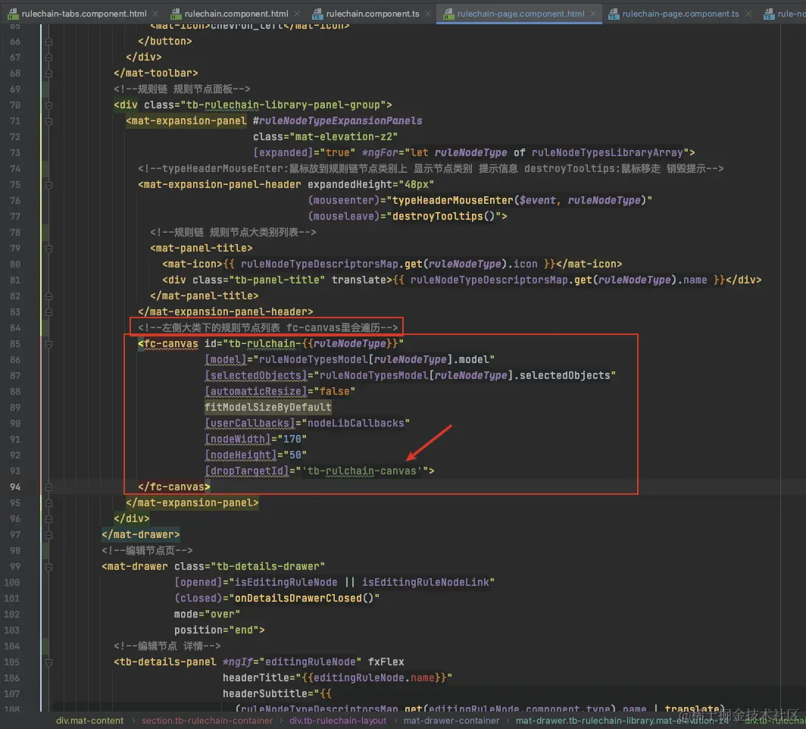Collapse the div fold at line 70

[48, 105]
